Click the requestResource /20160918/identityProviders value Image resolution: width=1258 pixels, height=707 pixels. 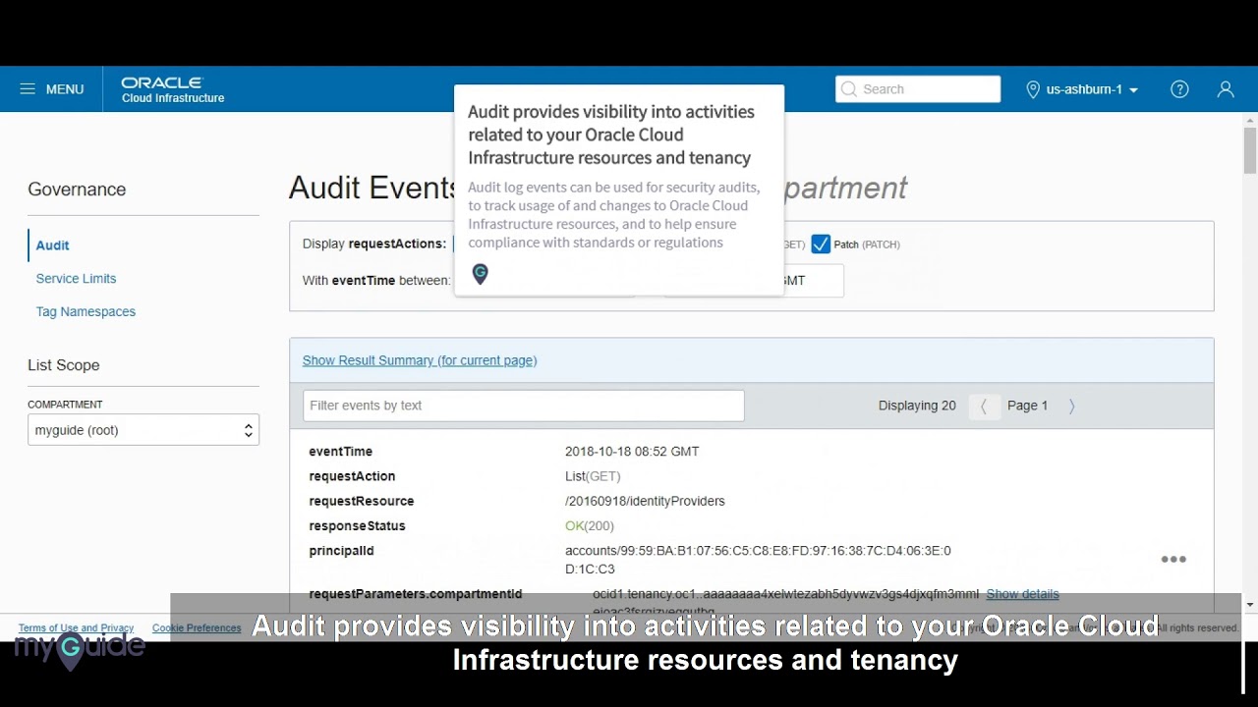645,501
